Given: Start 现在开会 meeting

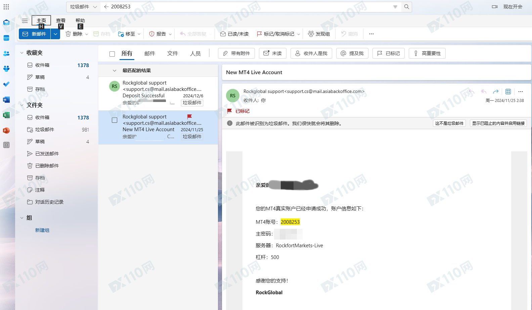Looking at the screenshot, I should [507, 7].
